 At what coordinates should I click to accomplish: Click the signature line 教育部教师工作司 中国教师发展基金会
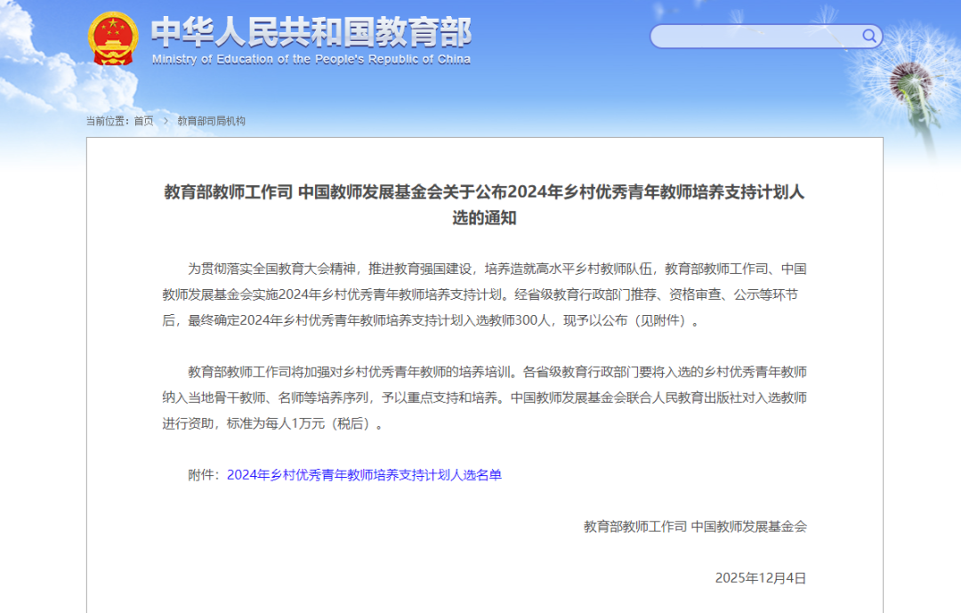(695, 526)
